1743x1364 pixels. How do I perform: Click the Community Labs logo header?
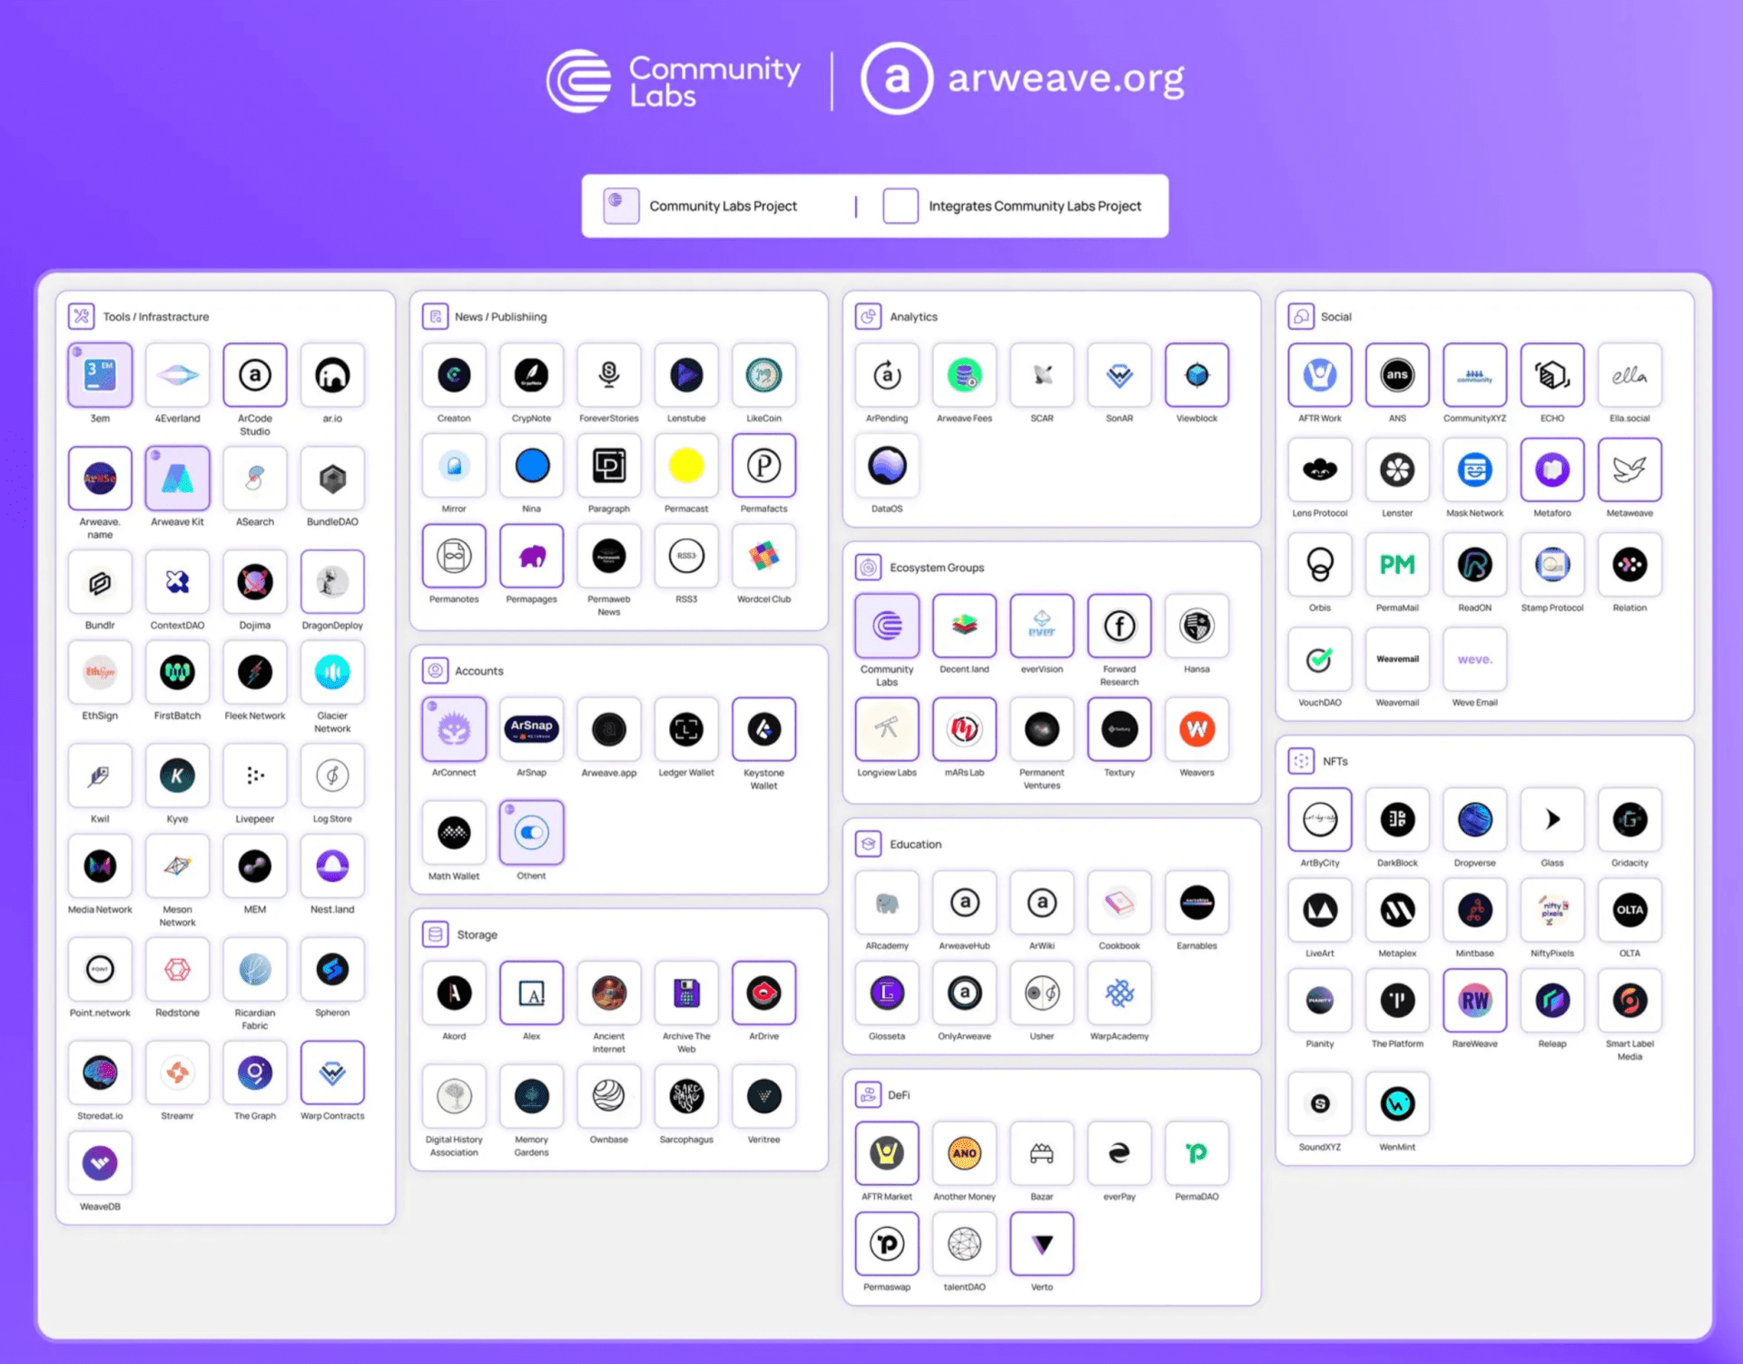point(674,81)
